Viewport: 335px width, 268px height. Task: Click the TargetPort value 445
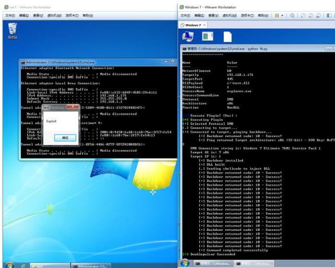coord(230,79)
